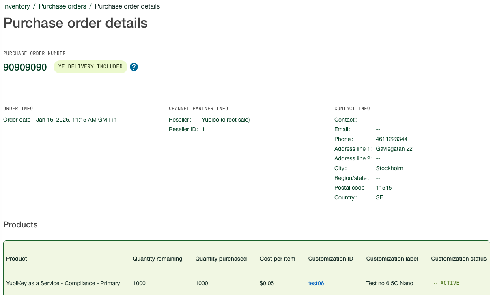The width and height of the screenshot is (493, 295).
Task: Click the checkmark icon beside ACTIVE status
Action: (436, 283)
